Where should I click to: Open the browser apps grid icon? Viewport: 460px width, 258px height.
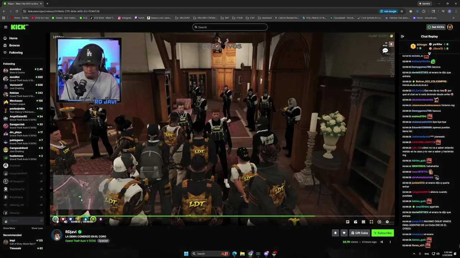[4, 18]
